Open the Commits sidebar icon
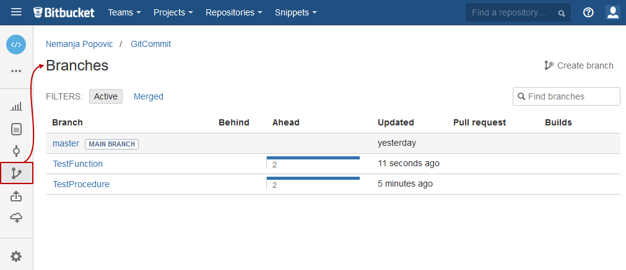626x270 pixels. point(16,151)
